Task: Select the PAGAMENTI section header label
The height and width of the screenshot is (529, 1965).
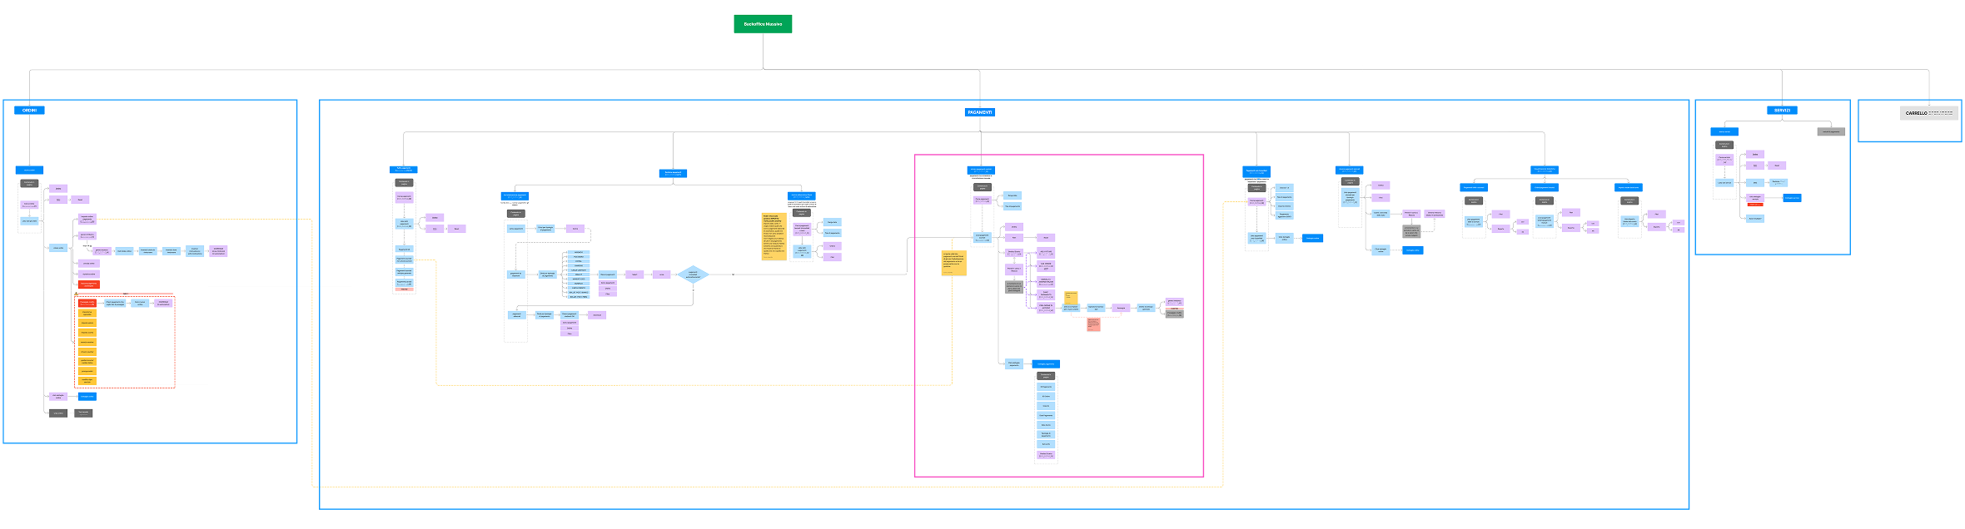Action: pos(980,112)
